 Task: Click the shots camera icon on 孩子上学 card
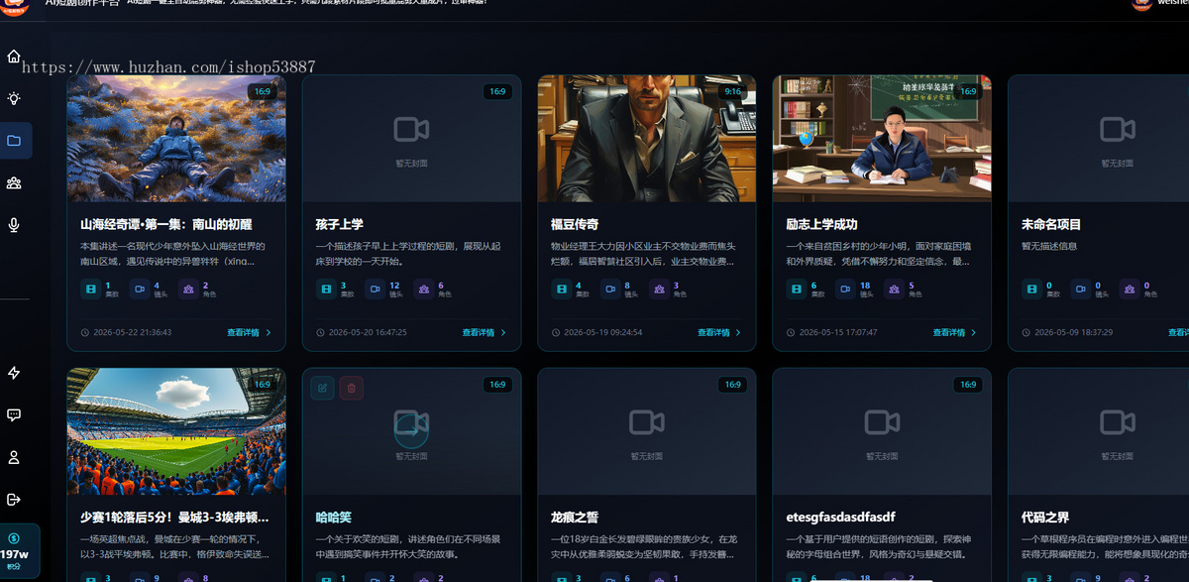[375, 290]
